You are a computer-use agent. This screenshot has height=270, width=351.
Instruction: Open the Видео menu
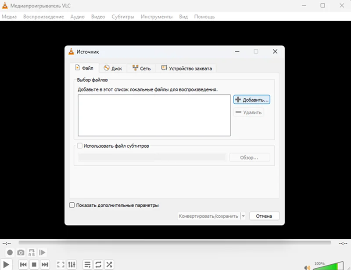(98, 17)
